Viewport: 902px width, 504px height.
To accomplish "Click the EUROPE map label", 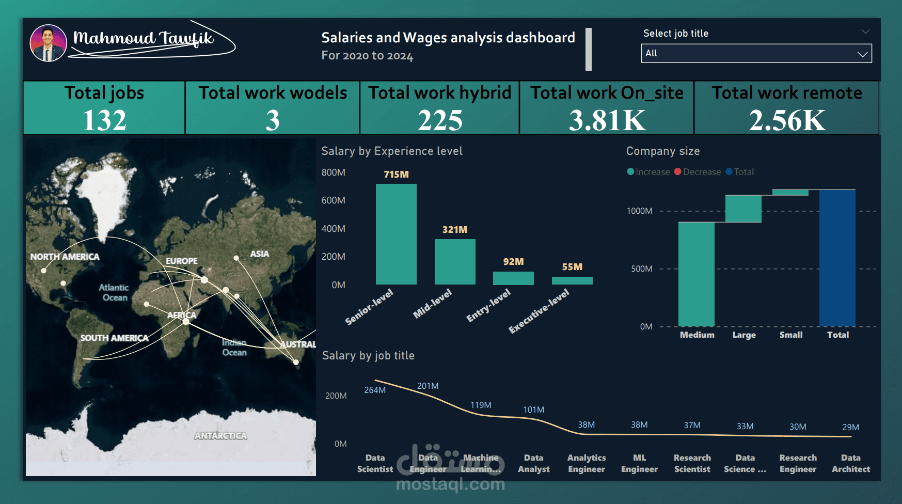I will 182,261.
